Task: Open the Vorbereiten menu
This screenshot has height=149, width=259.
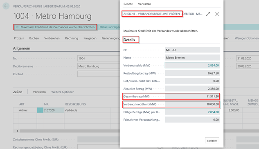Action: point(52,38)
